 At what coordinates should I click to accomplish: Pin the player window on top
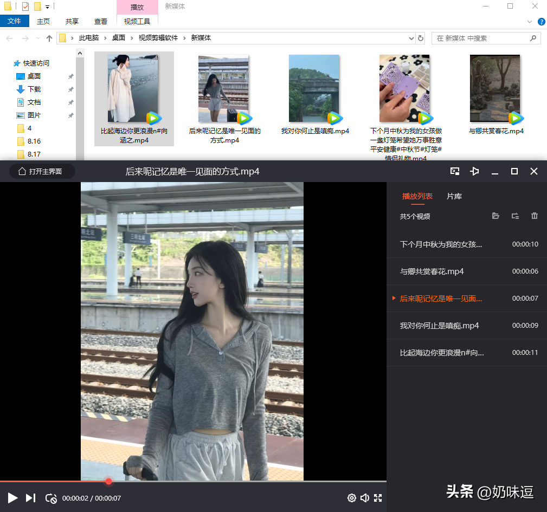[474, 171]
